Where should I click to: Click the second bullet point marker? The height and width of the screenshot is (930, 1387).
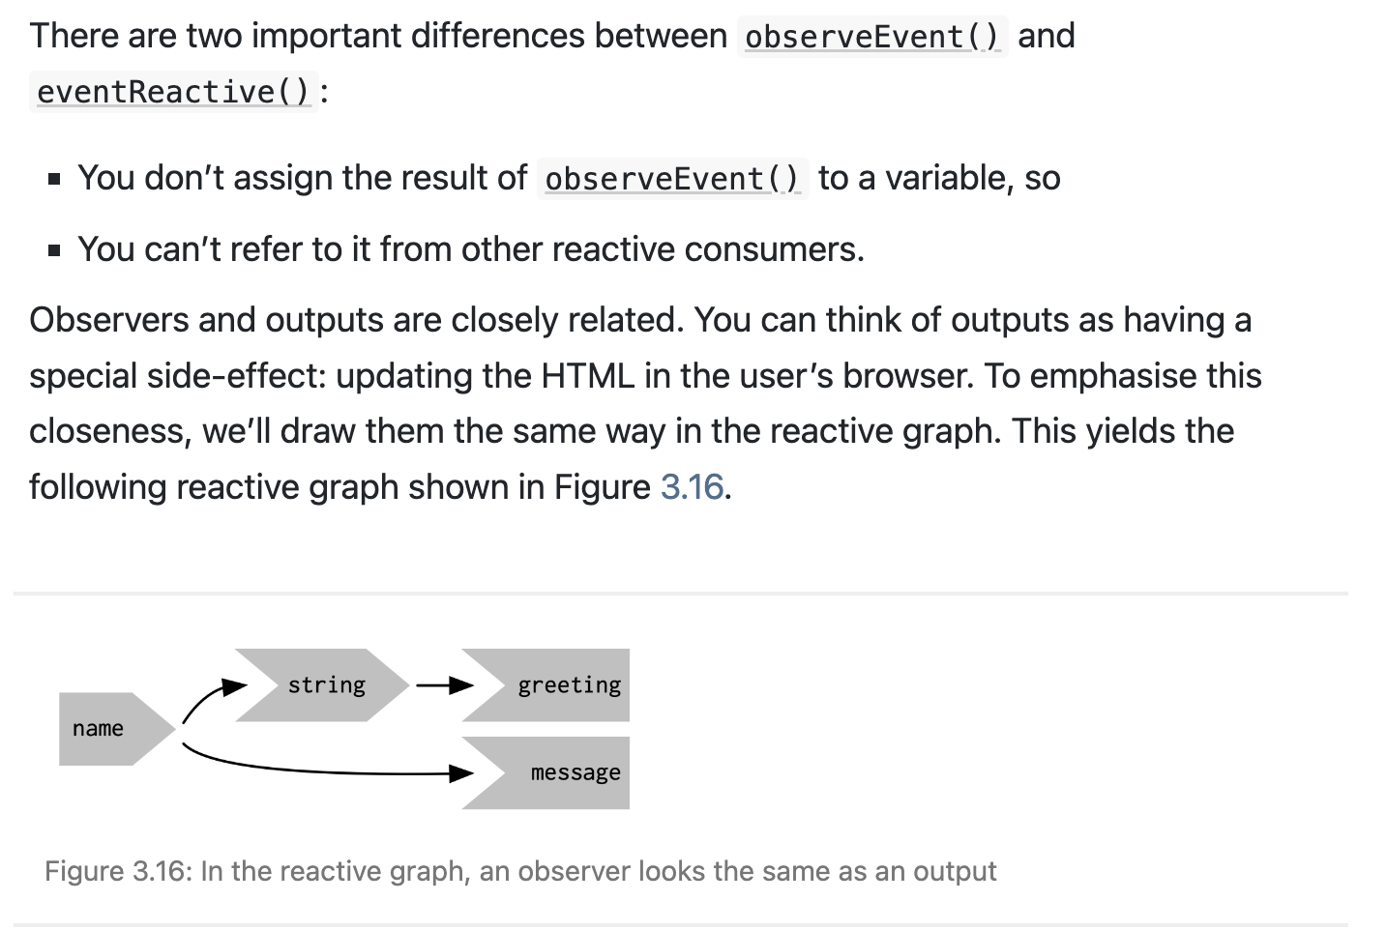(54, 250)
